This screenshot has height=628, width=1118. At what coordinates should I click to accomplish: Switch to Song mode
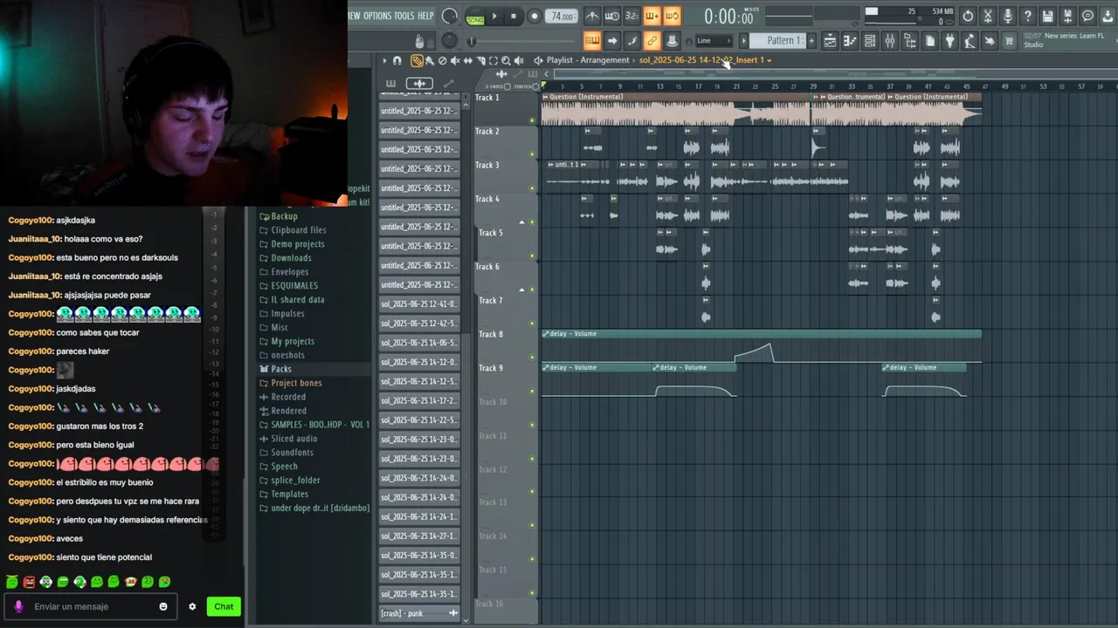click(x=475, y=20)
